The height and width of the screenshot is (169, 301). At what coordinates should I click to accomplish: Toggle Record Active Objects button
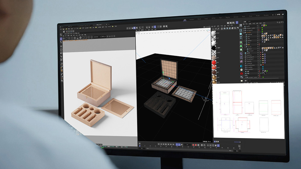193,145
